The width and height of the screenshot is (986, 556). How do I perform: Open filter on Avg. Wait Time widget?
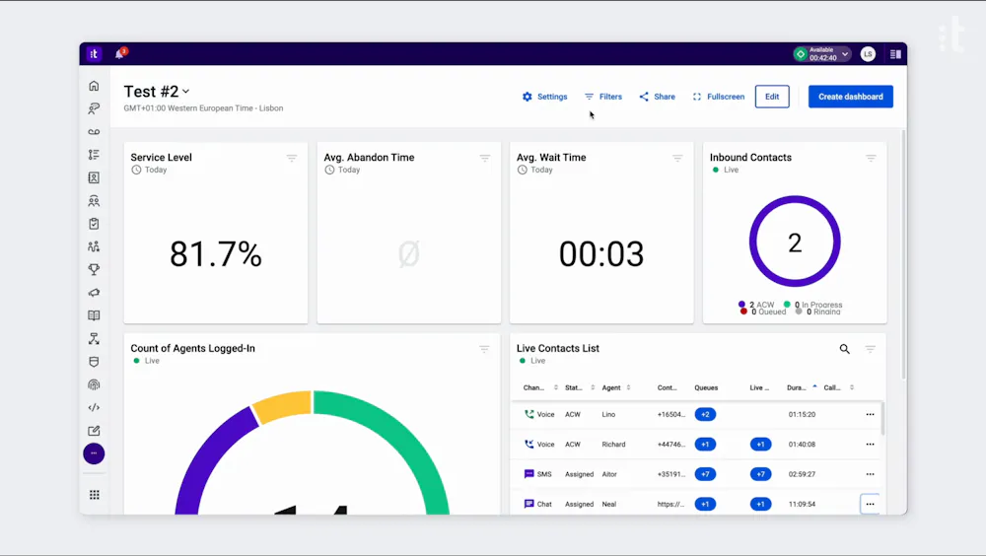(x=677, y=159)
